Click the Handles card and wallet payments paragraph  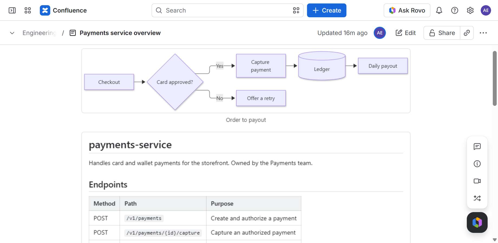tap(201, 163)
